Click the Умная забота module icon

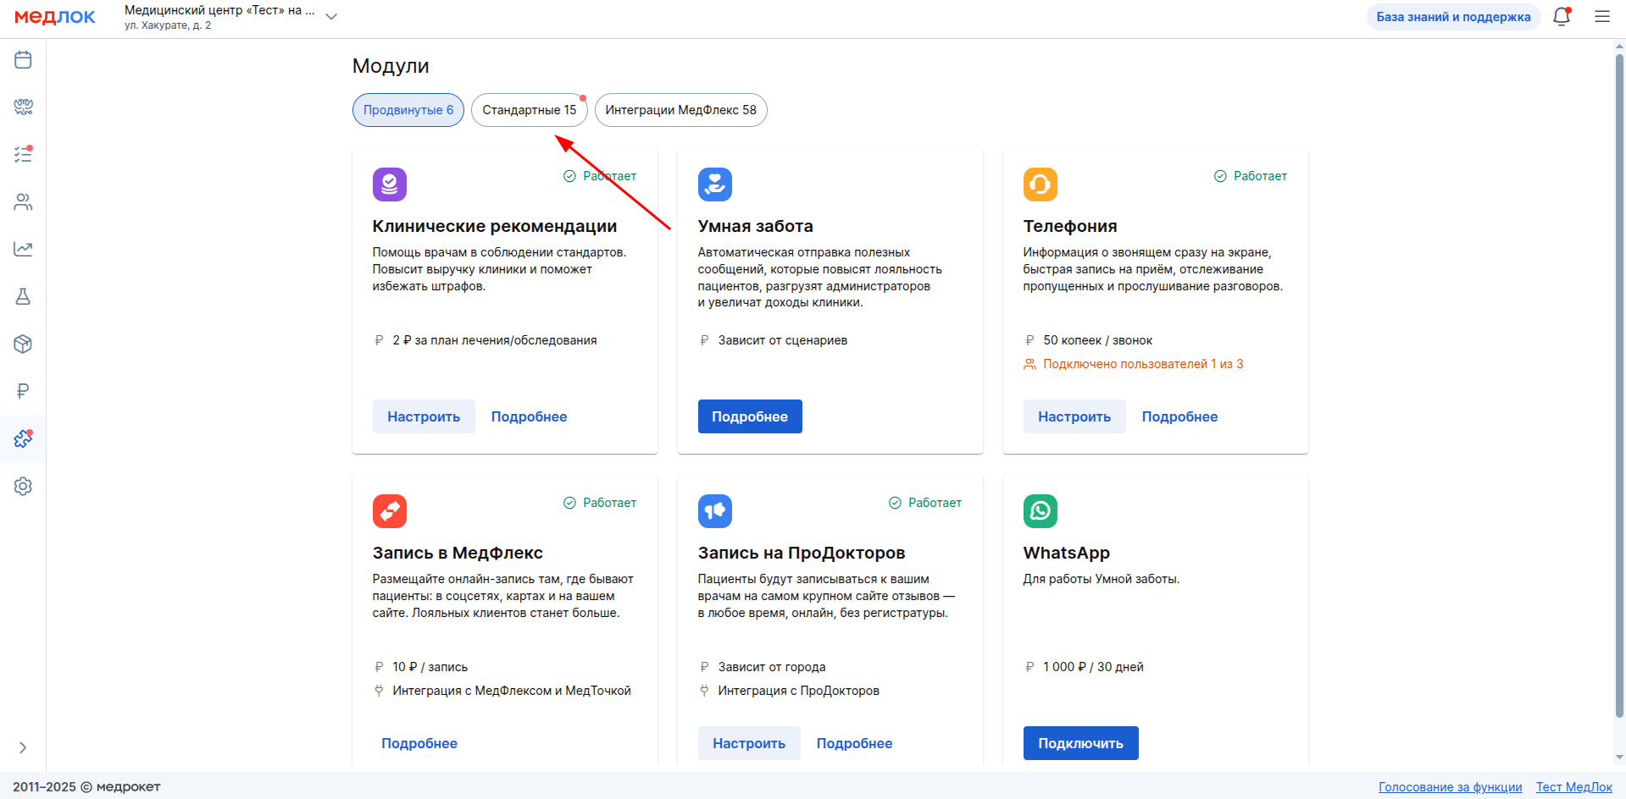pyautogui.click(x=715, y=185)
